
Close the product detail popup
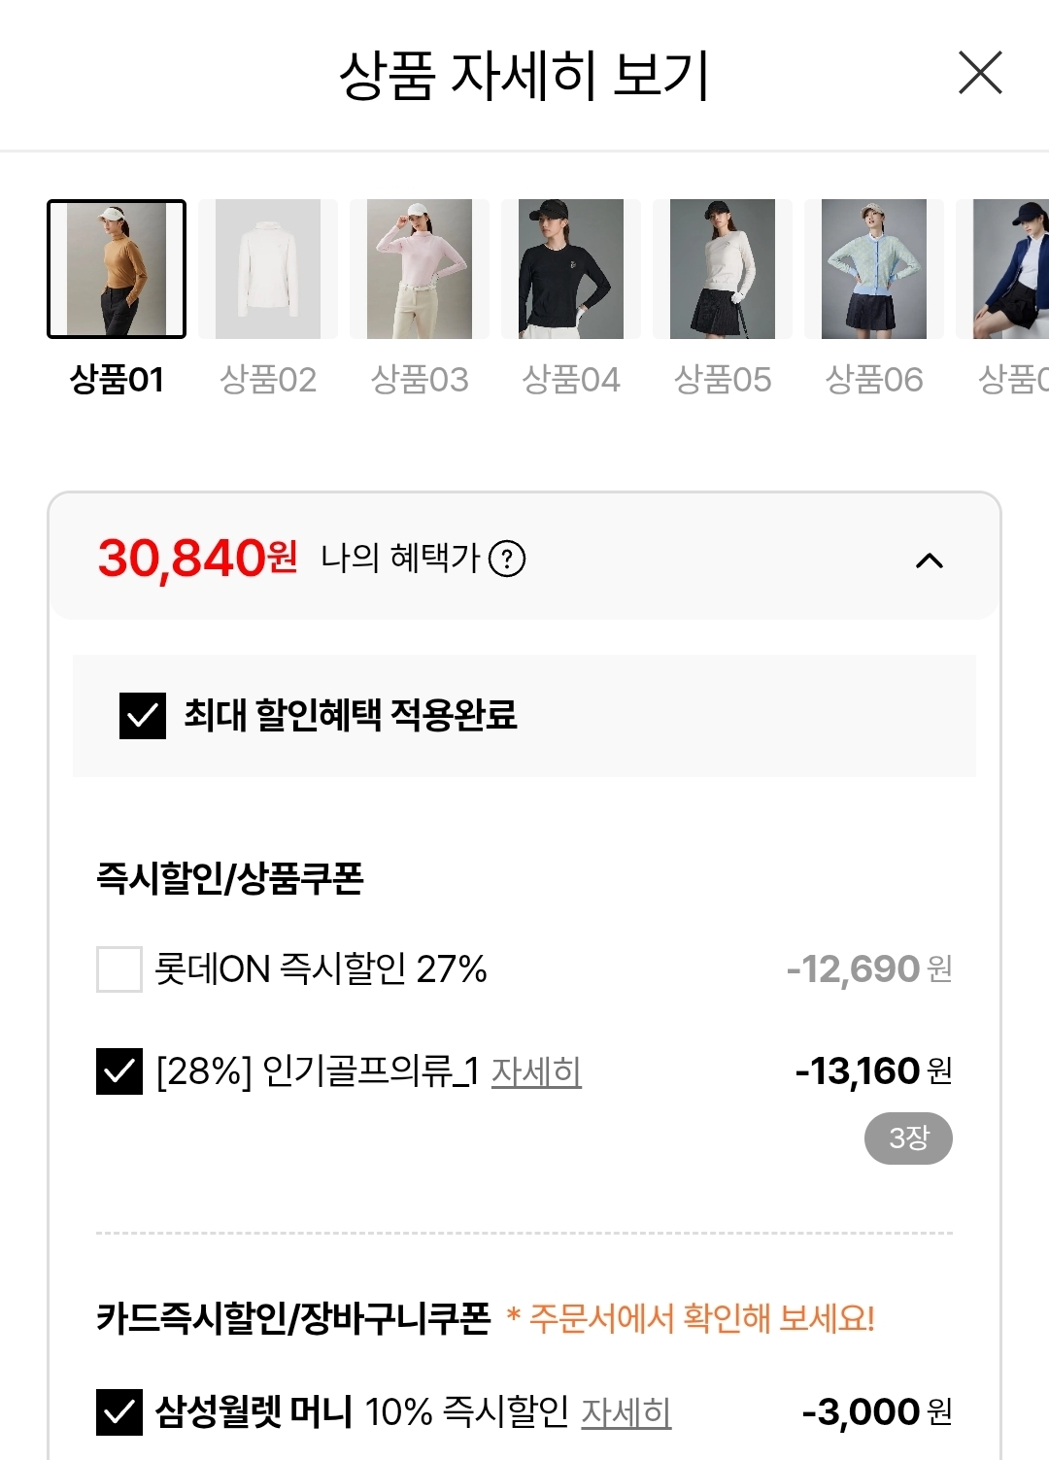[x=980, y=73]
